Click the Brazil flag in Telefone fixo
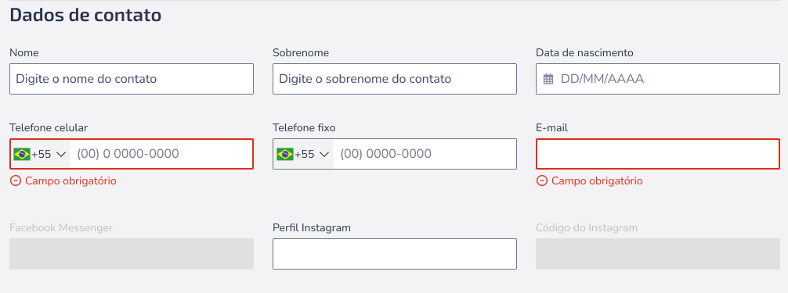 pos(285,154)
